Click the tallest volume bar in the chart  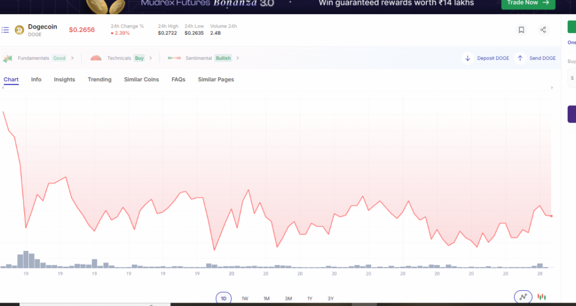tap(26, 259)
